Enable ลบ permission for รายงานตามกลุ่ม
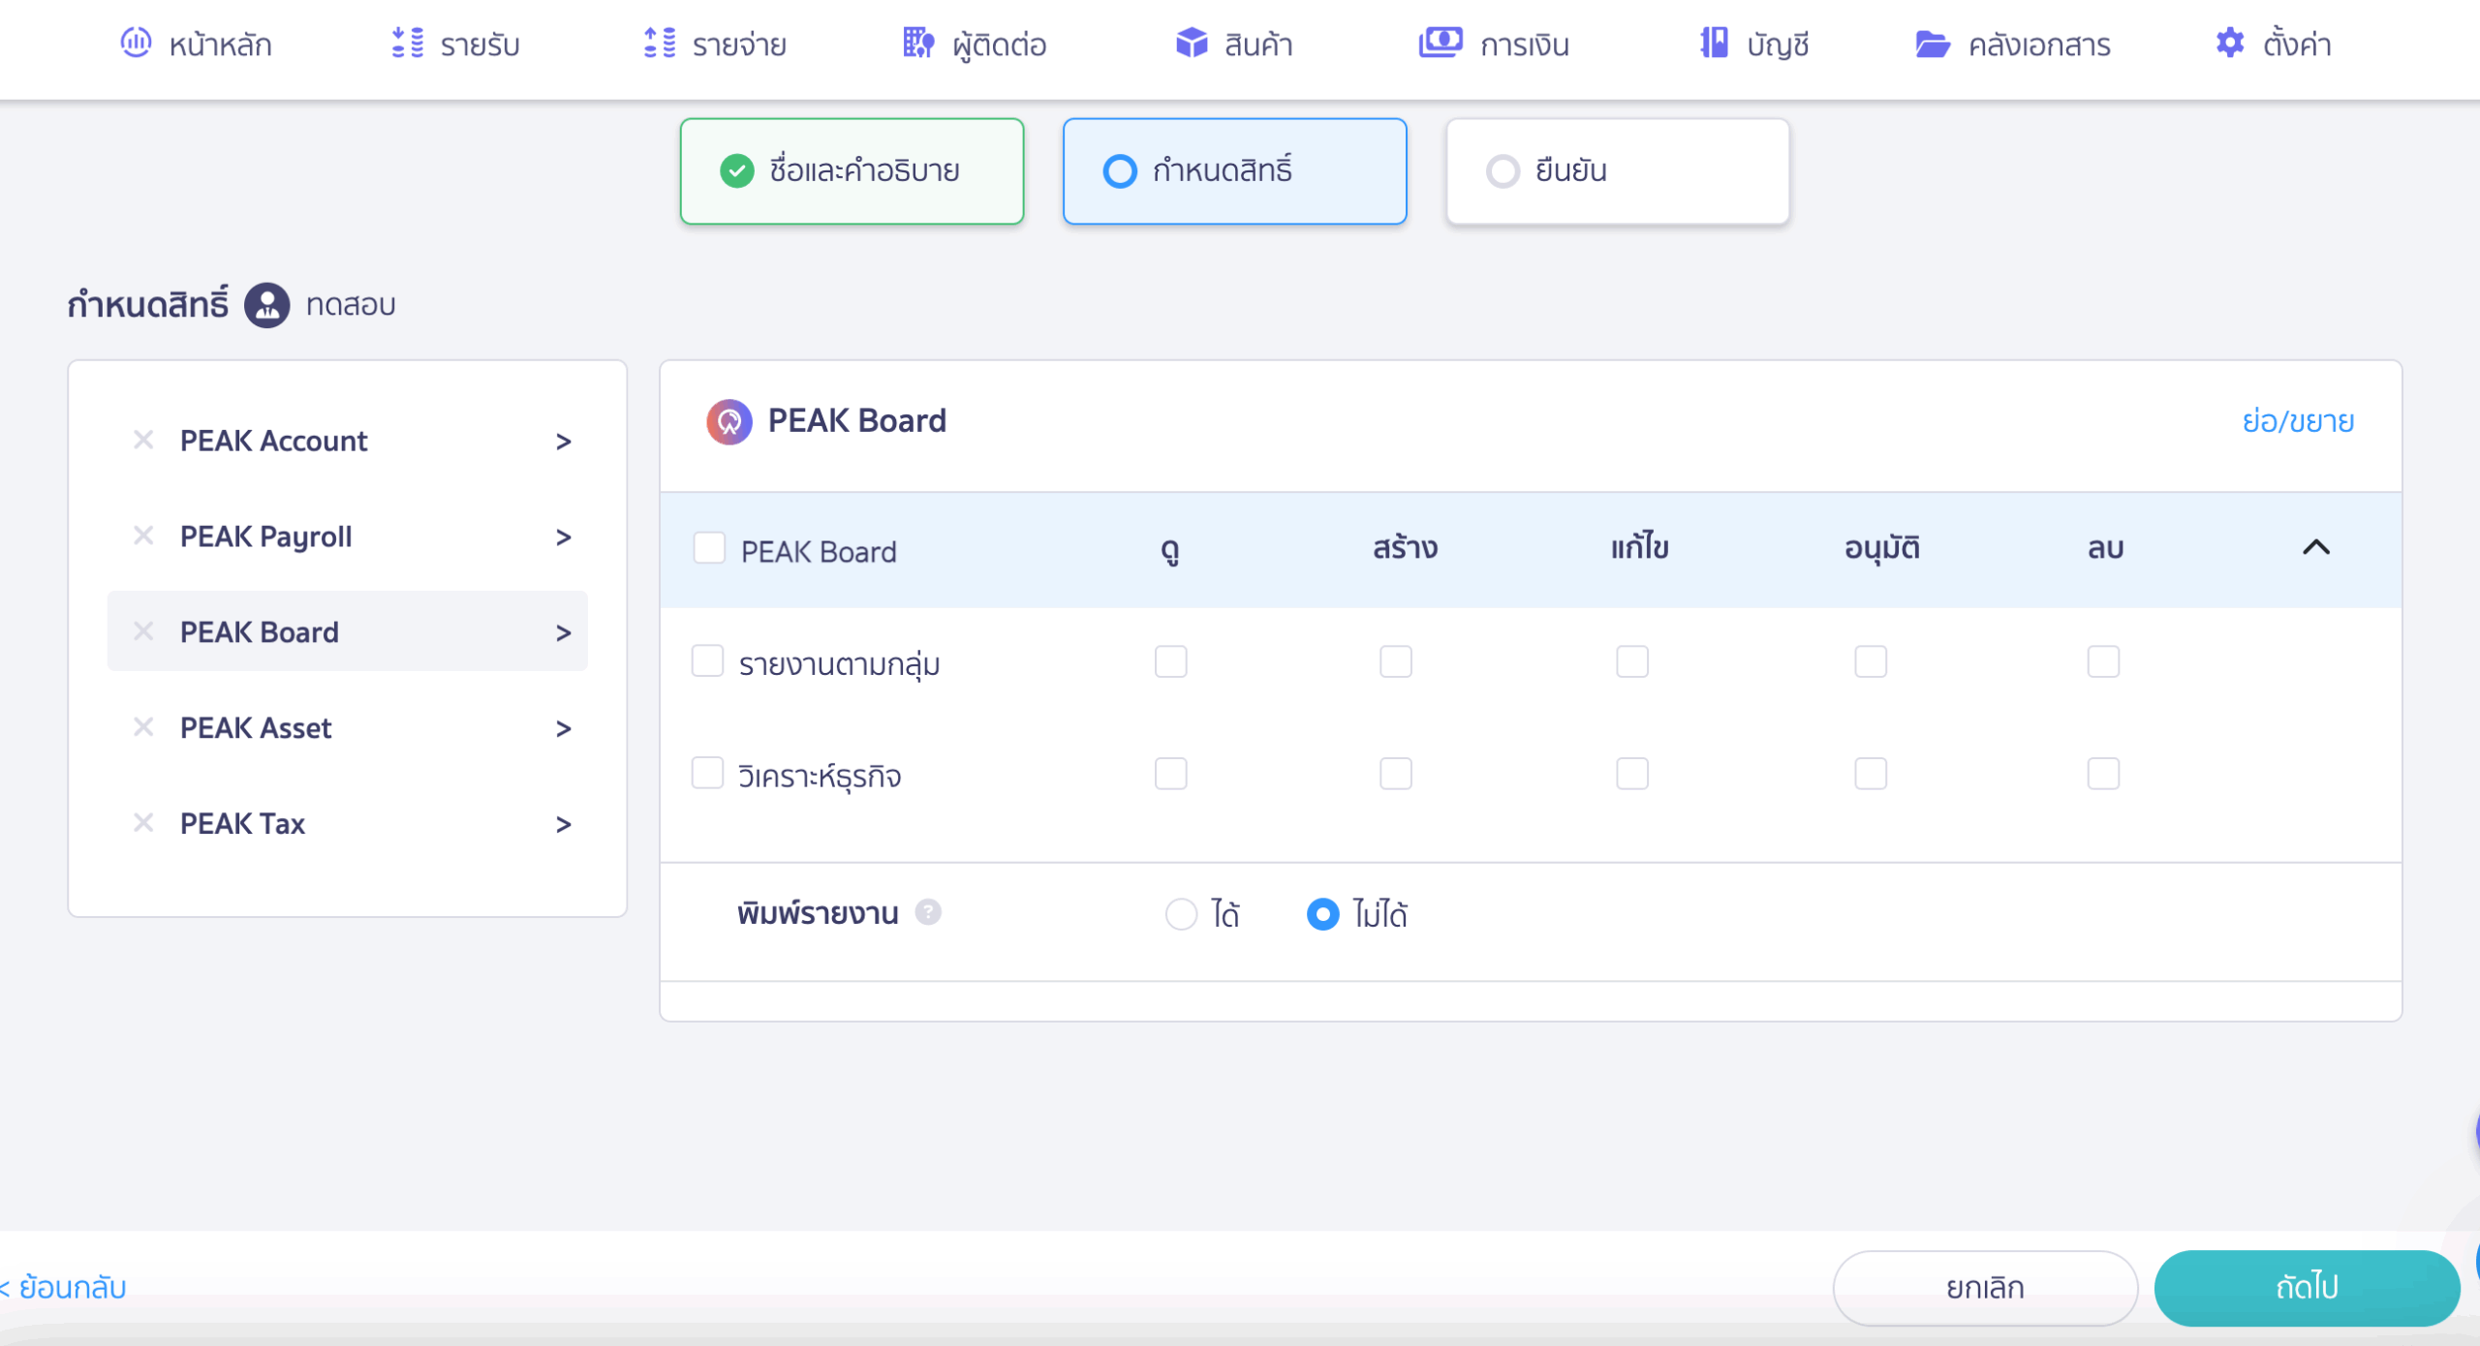The width and height of the screenshot is (2480, 1346). [x=2103, y=661]
